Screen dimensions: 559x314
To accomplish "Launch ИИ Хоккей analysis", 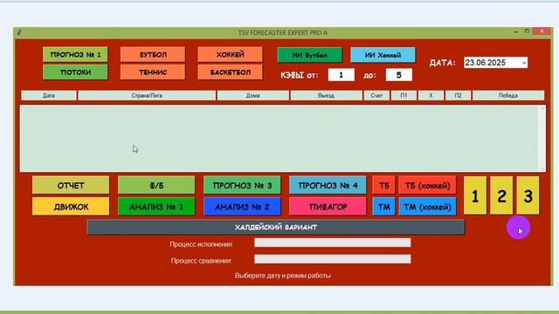I will click(x=383, y=55).
